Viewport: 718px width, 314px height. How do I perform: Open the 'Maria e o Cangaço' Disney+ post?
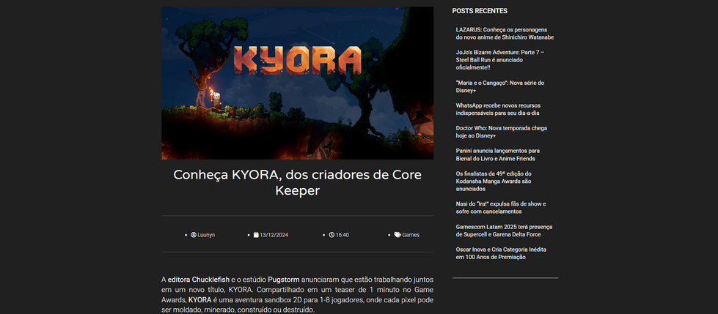click(x=500, y=86)
